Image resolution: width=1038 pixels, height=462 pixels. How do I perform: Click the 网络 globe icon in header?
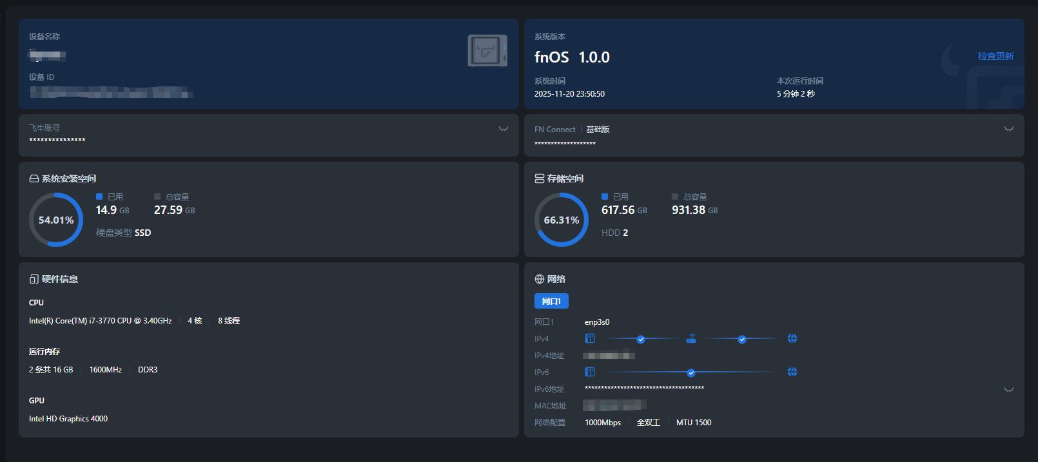point(540,279)
